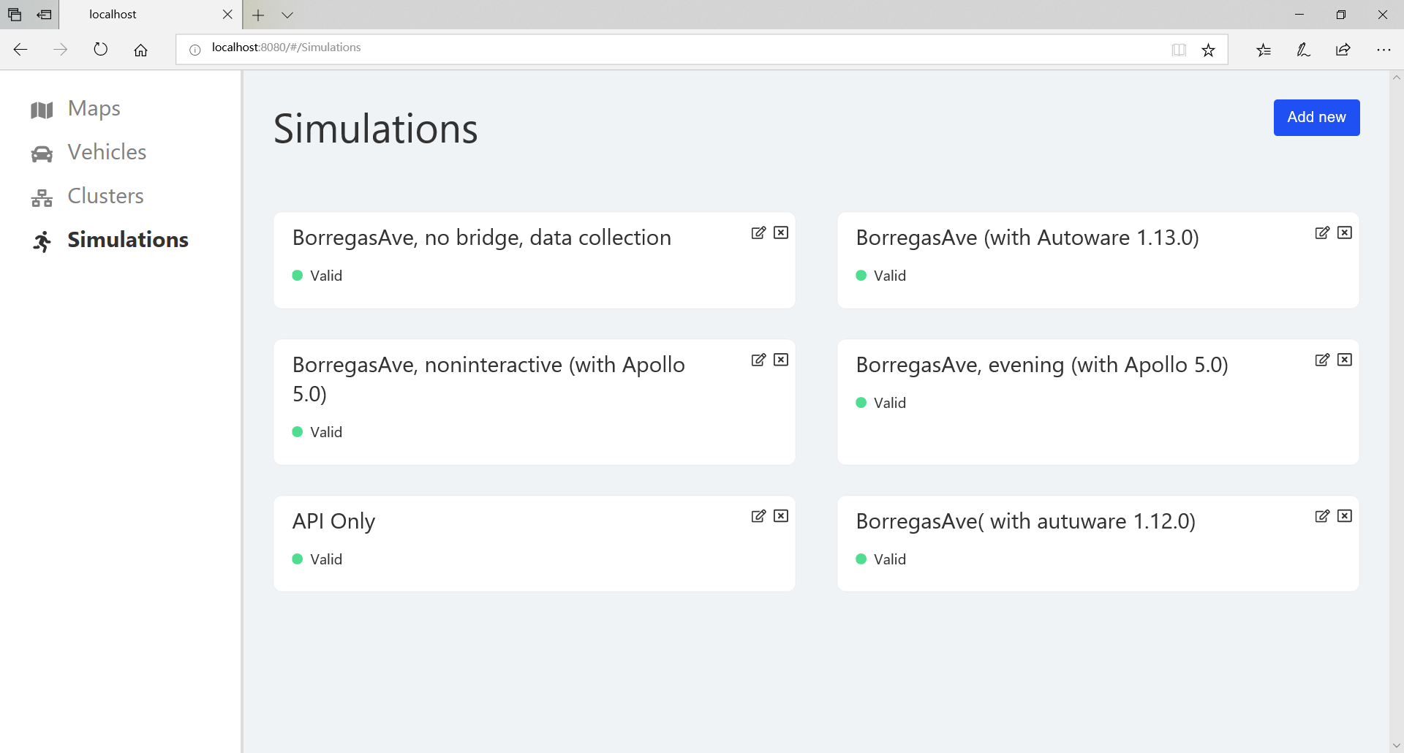
Task: Edit the API Only simulation
Action: click(758, 516)
